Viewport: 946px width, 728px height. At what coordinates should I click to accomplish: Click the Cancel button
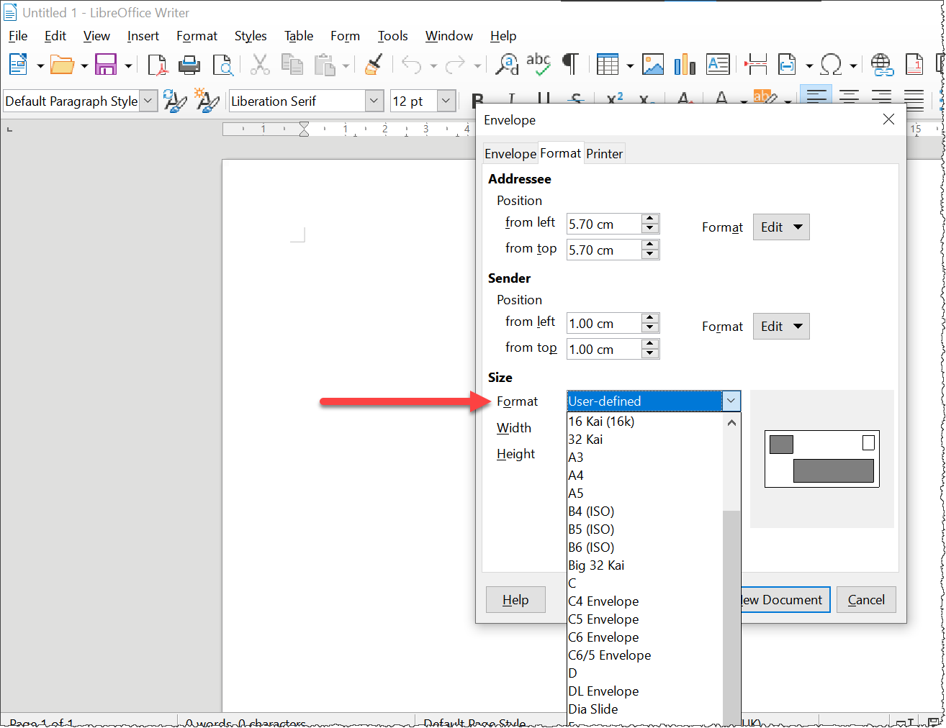point(865,600)
